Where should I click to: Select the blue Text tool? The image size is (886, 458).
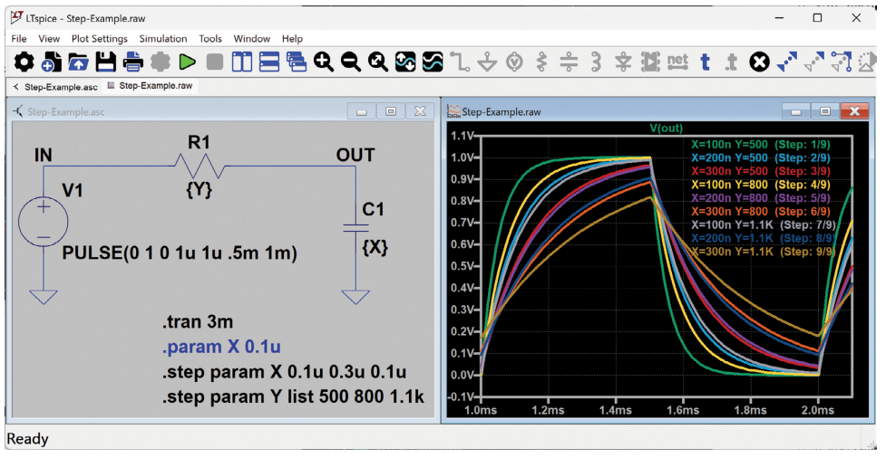pyautogui.click(x=705, y=62)
